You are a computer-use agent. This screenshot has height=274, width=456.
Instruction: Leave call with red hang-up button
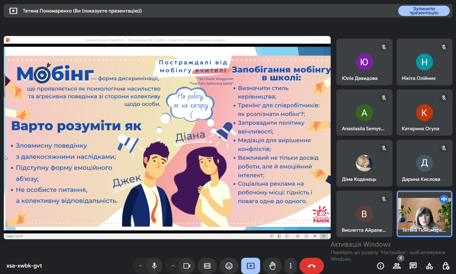[x=312, y=266]
